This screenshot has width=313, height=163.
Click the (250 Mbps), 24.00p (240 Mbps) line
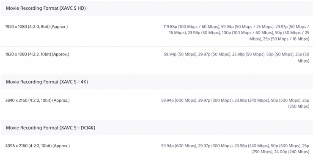[x=280, y=152]
